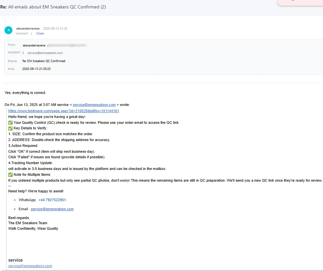Open the Email service@emsneakers.com bullet link
The width and height of the screenshot is (323, 271).
point(52,209)
